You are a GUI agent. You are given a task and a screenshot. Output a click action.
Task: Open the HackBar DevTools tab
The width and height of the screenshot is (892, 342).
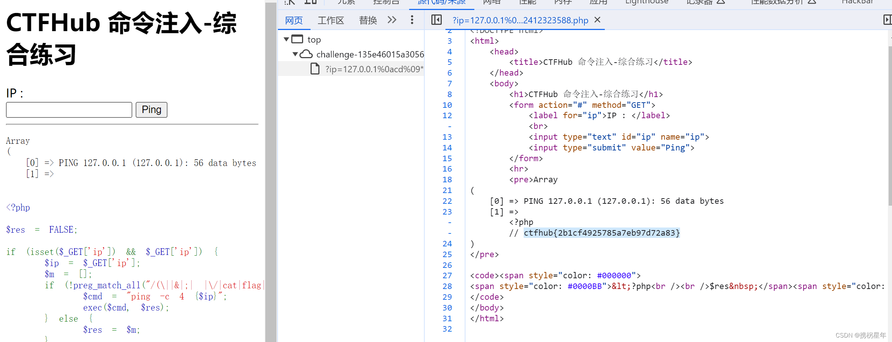pyautogui.click(x=857, y=2)
